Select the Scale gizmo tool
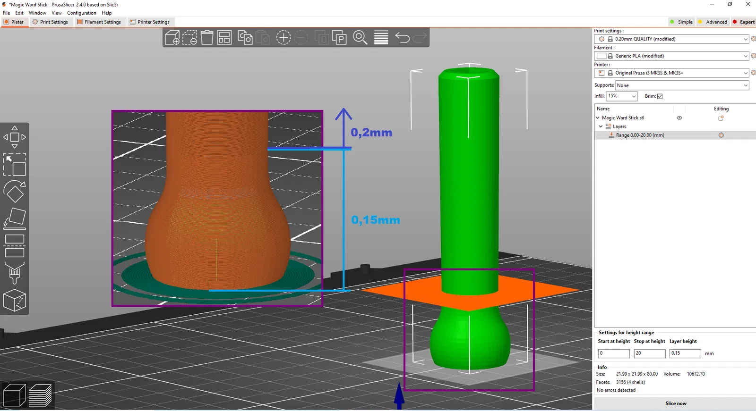 [x=15, y=164]
